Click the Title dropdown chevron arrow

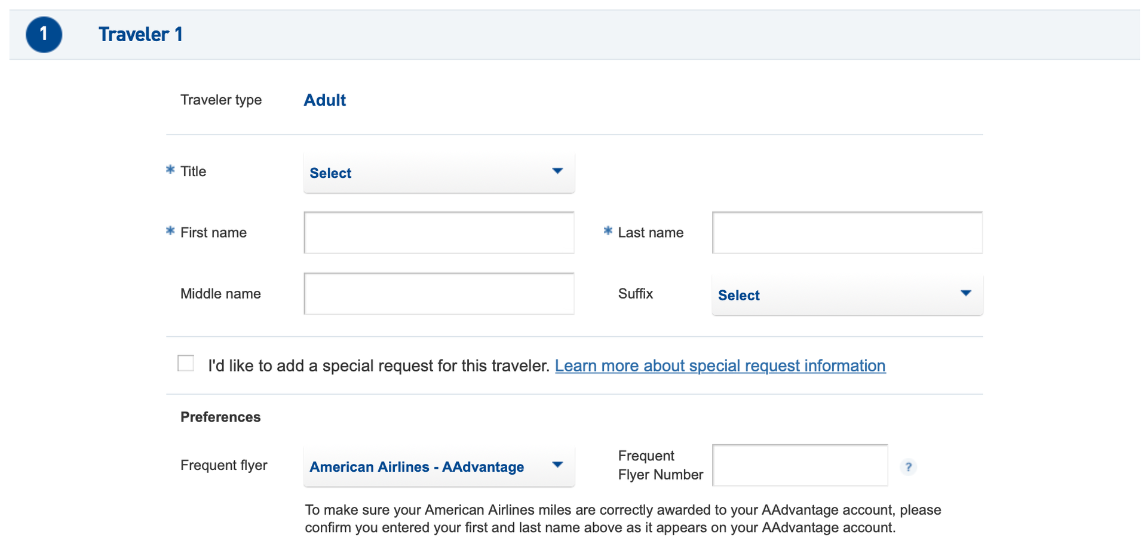[x=557, y=172]
